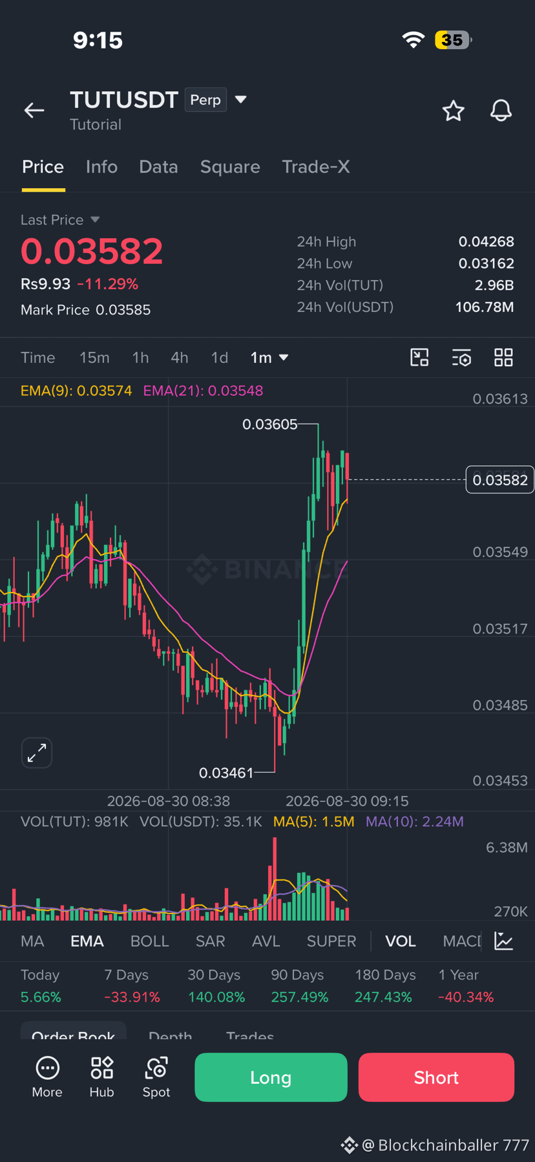Tap the EMA(9) value label
This screenshot has width=535, height=1162.
click(x=76, y=391)
